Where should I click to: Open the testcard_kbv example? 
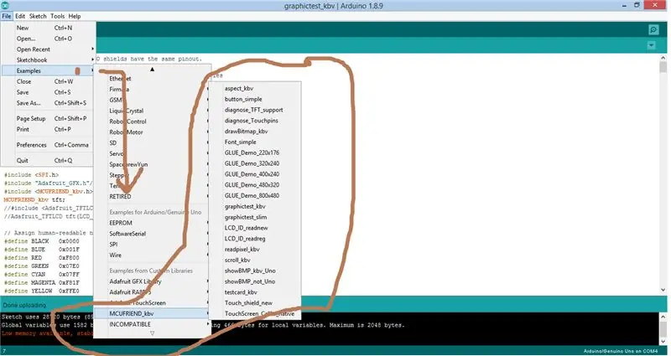(255, 292)
